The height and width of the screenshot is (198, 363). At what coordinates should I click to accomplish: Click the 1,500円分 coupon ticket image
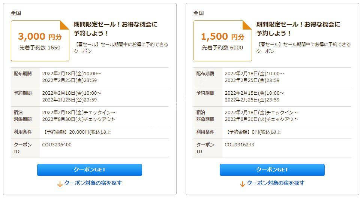(223, 41)
